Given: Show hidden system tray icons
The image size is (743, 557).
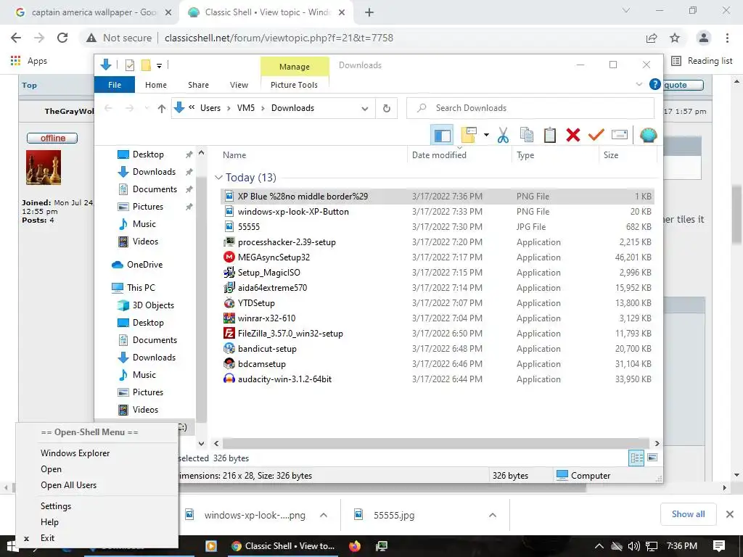Looking at the screenshot, I should click(599, 546).
